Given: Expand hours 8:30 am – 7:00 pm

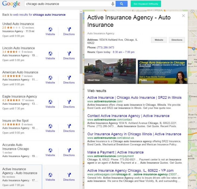Looking at the screenshot, I should tap(123, 52).
